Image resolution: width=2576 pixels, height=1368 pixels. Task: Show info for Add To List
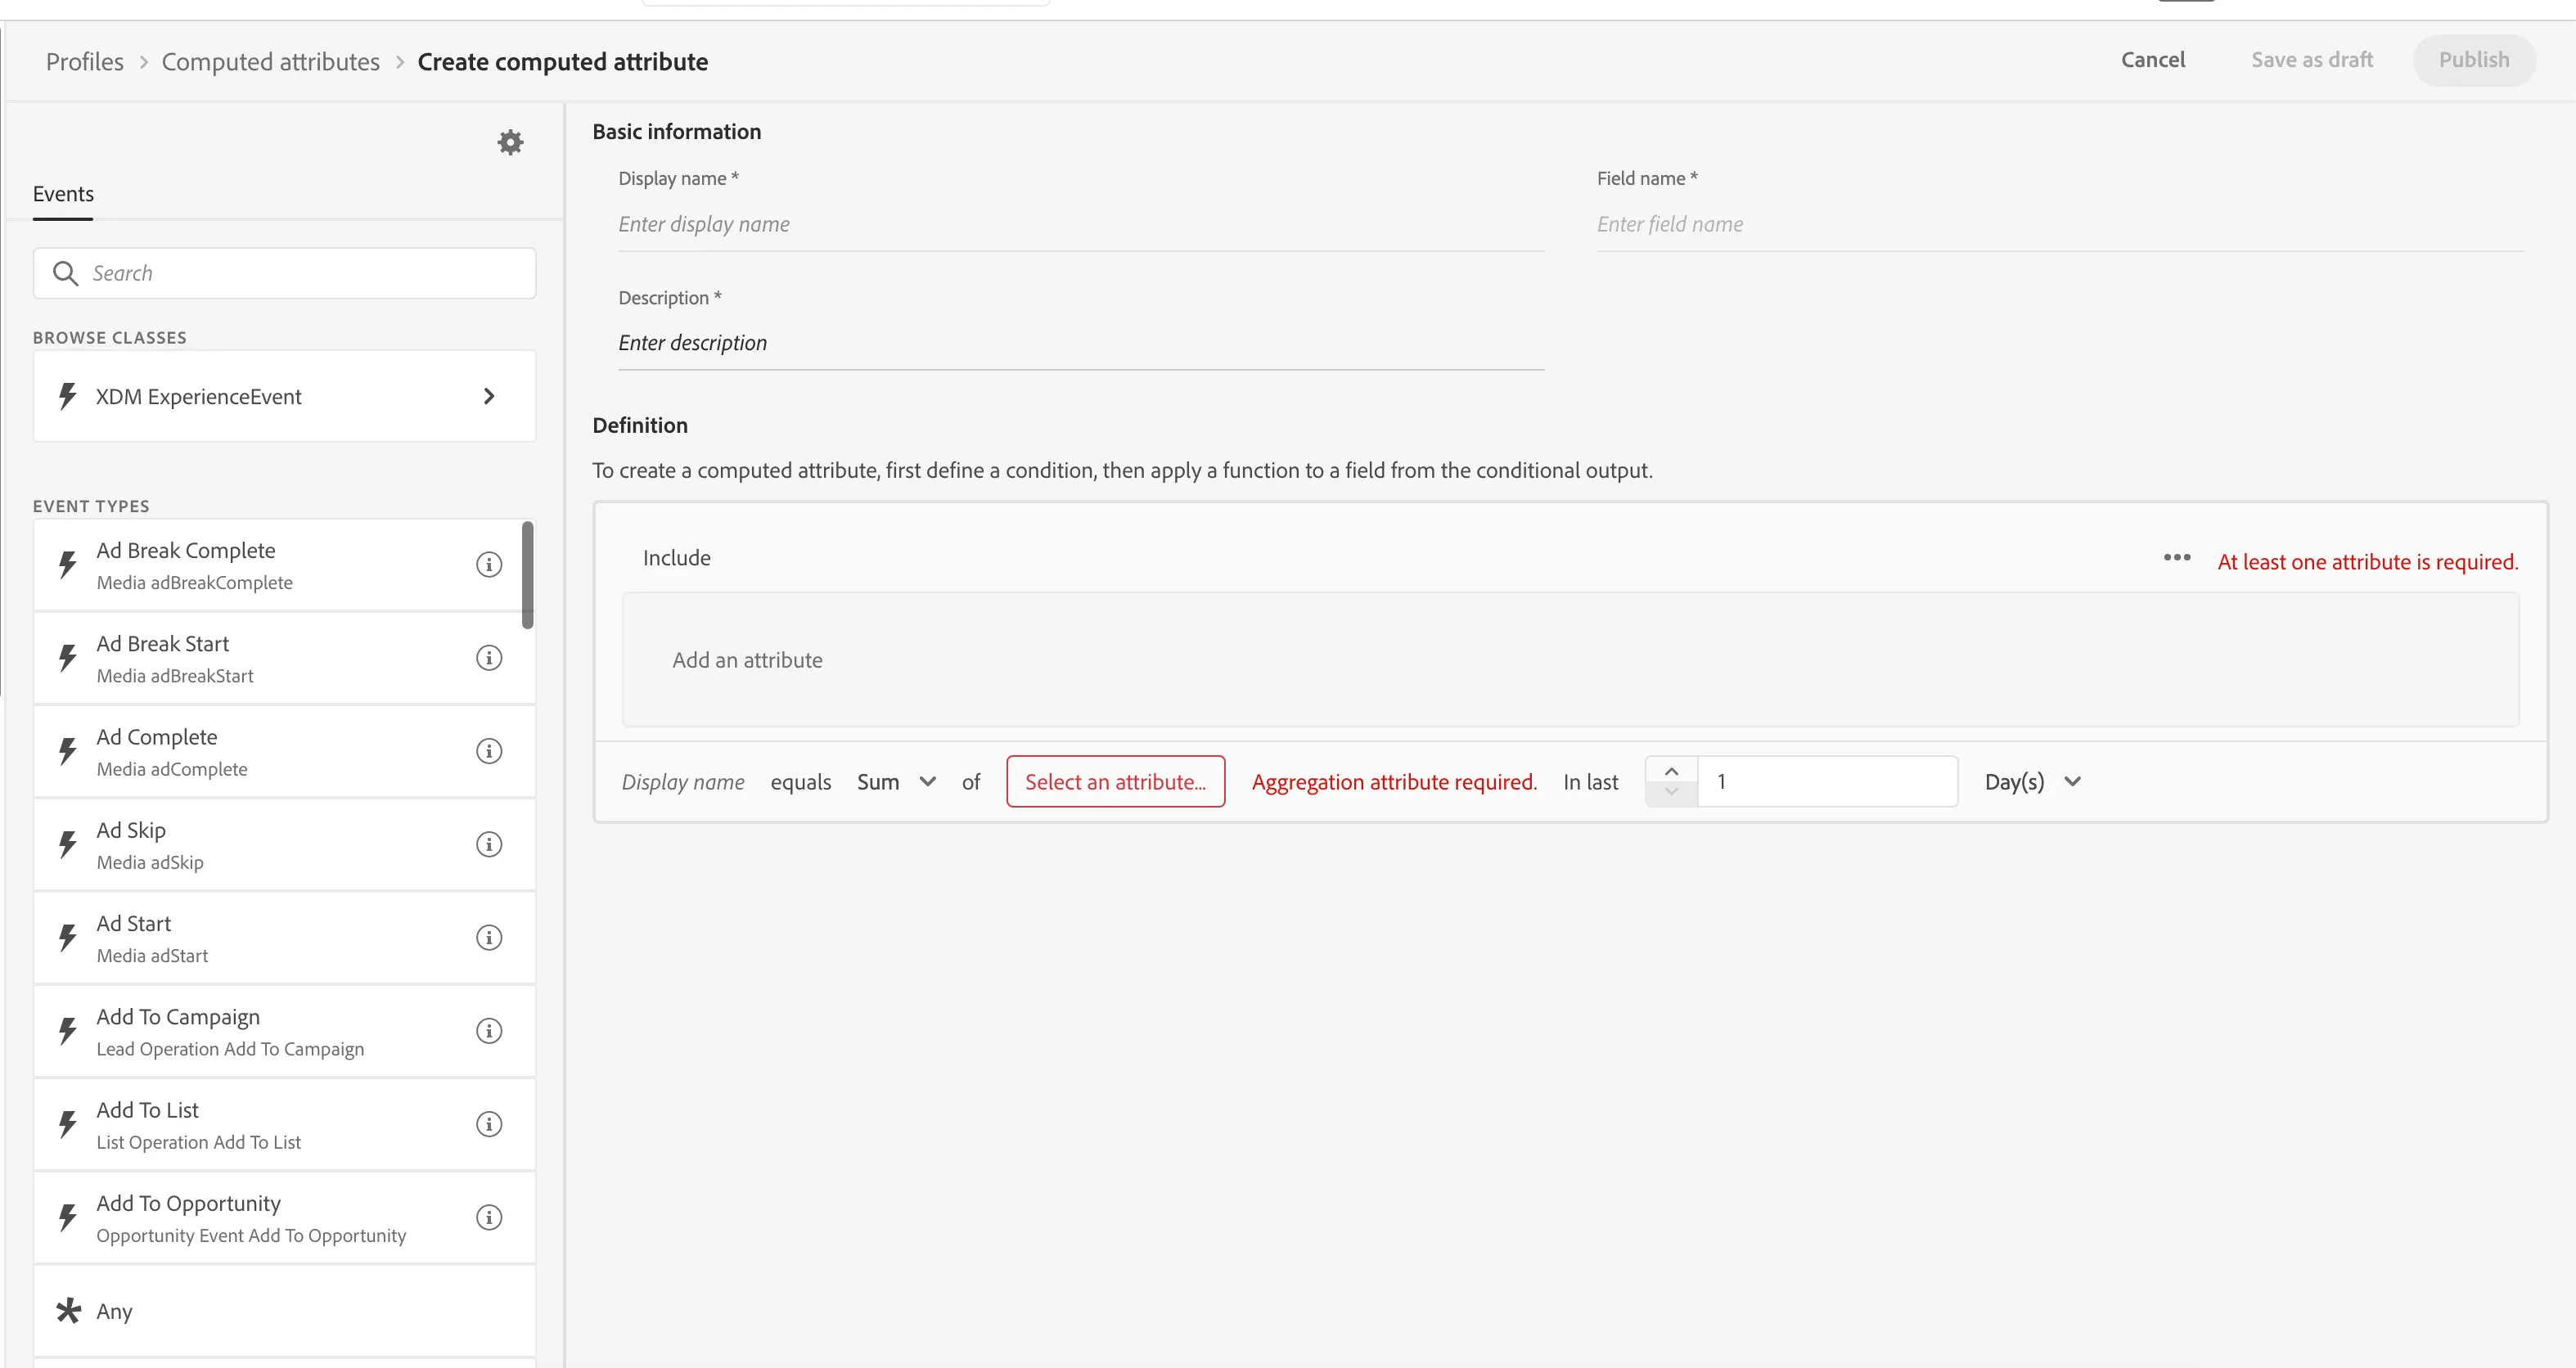click(488, 1124)
